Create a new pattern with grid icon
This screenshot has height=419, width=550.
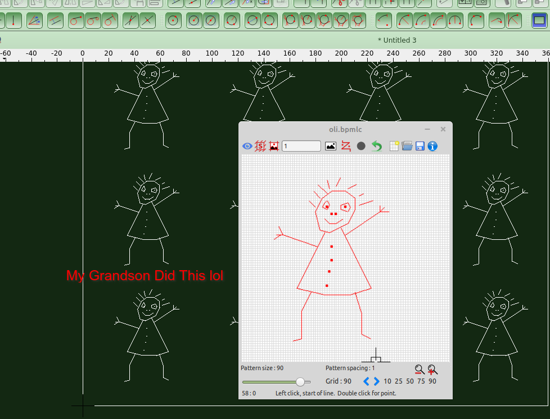coord(394,146)
